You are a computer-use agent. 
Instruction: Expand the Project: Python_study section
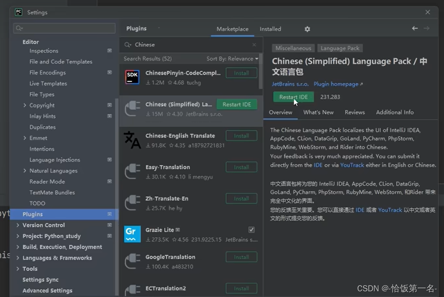(18, 236)
